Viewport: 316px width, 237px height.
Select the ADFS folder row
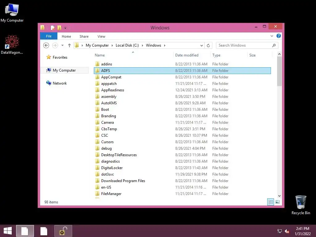[x=182, y=71]
